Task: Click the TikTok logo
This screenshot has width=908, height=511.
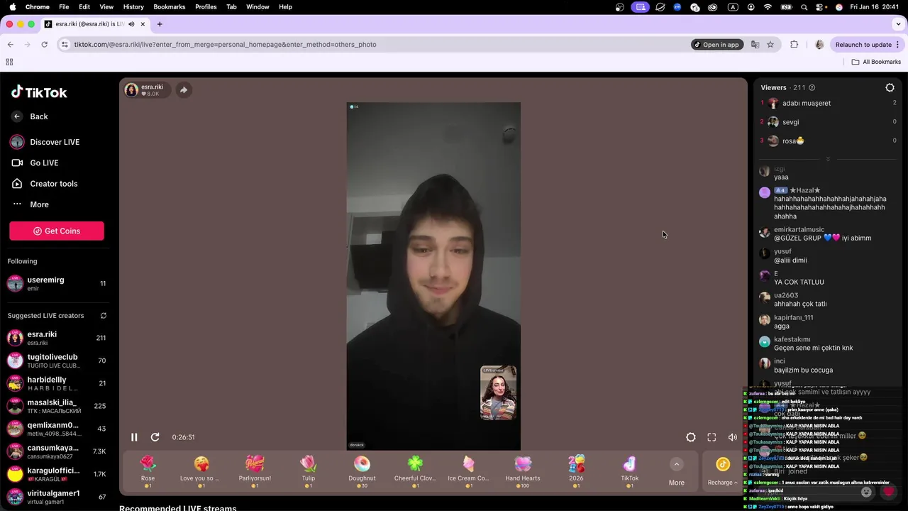Action: coord(39,92)
